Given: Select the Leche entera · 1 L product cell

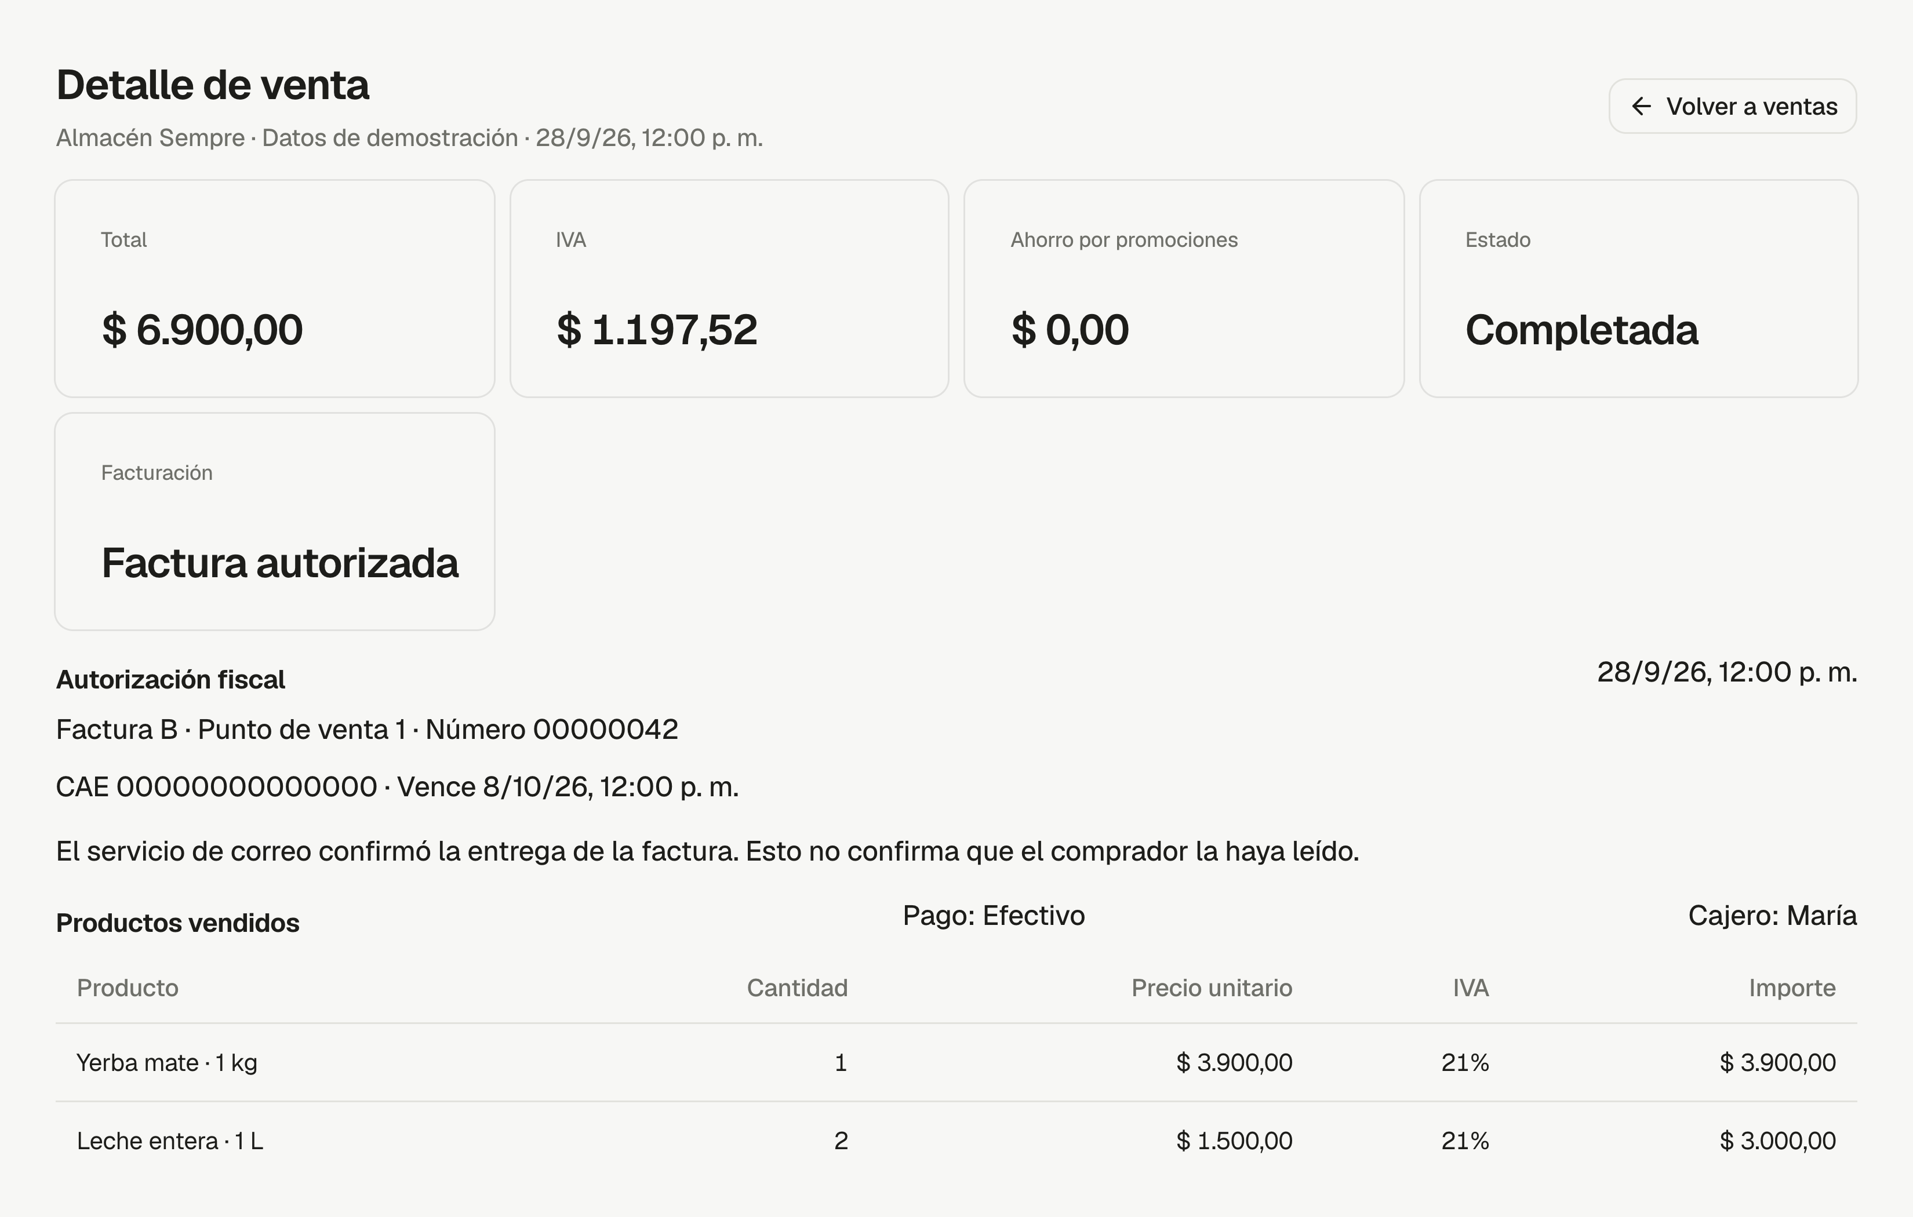Looking at the screenshot, I should coord(170,1142).
